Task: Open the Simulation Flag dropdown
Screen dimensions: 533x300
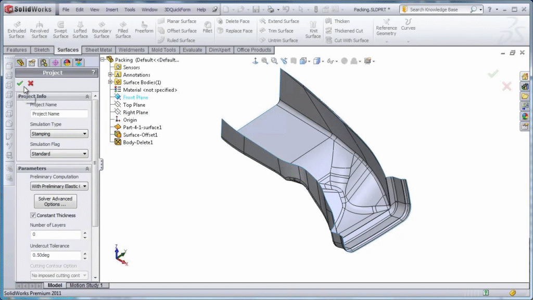Action: coord(59,154)
